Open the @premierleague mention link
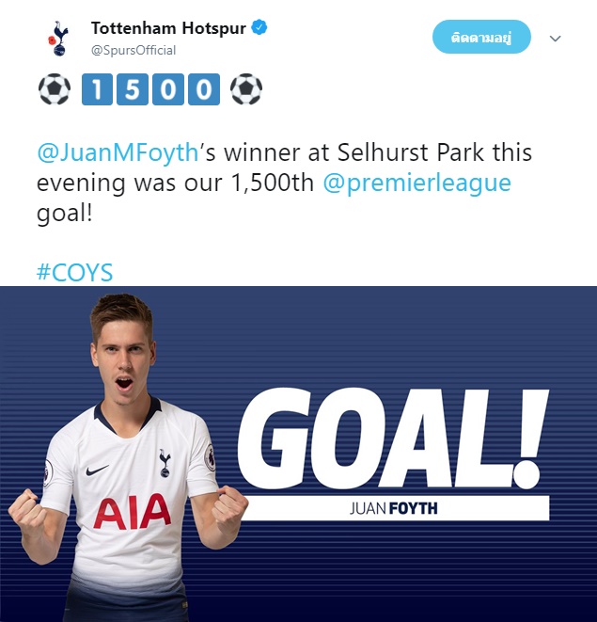This screenshot has height=622, width=597. pyautogui.click(x=417, y=183)
